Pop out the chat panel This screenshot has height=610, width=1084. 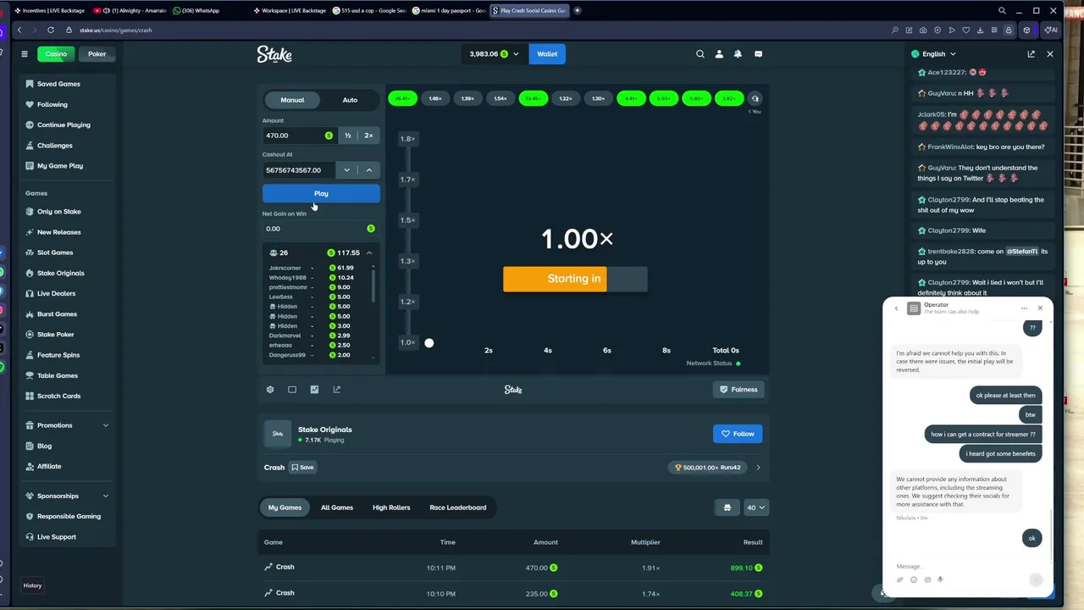(x=1031, y=54)
